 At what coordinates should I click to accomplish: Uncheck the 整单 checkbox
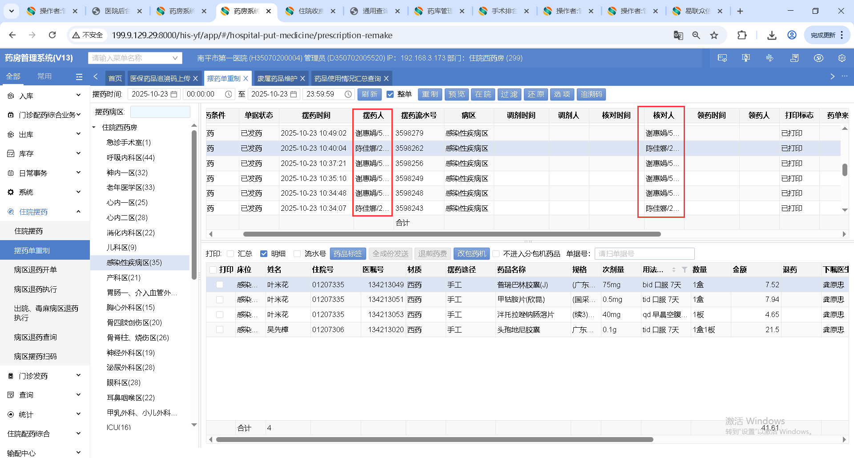pyautogui.click(x=390, y=94)
